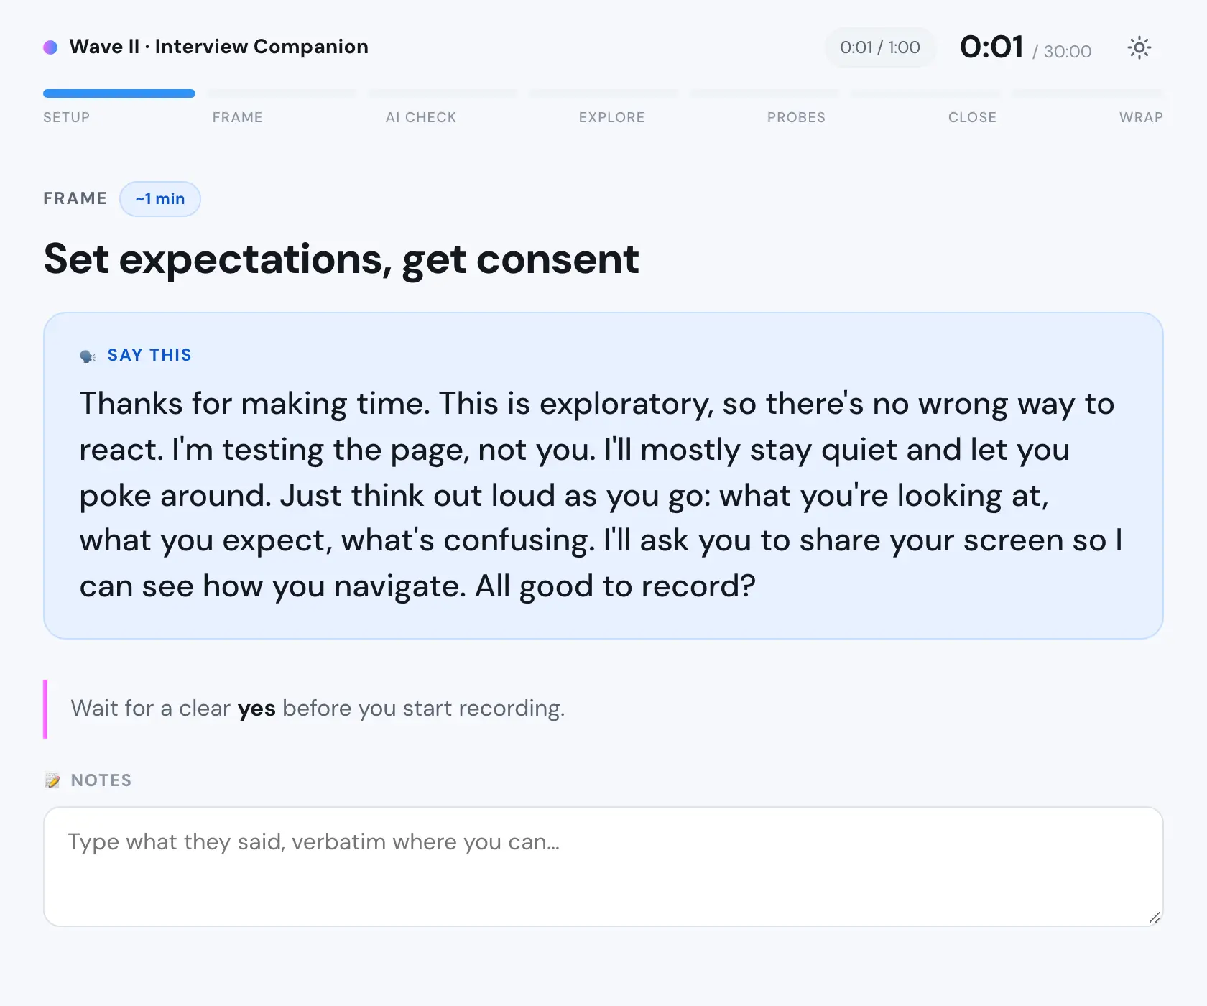
Task: Grab the notes field resize handle
Action: point(1155,918)
